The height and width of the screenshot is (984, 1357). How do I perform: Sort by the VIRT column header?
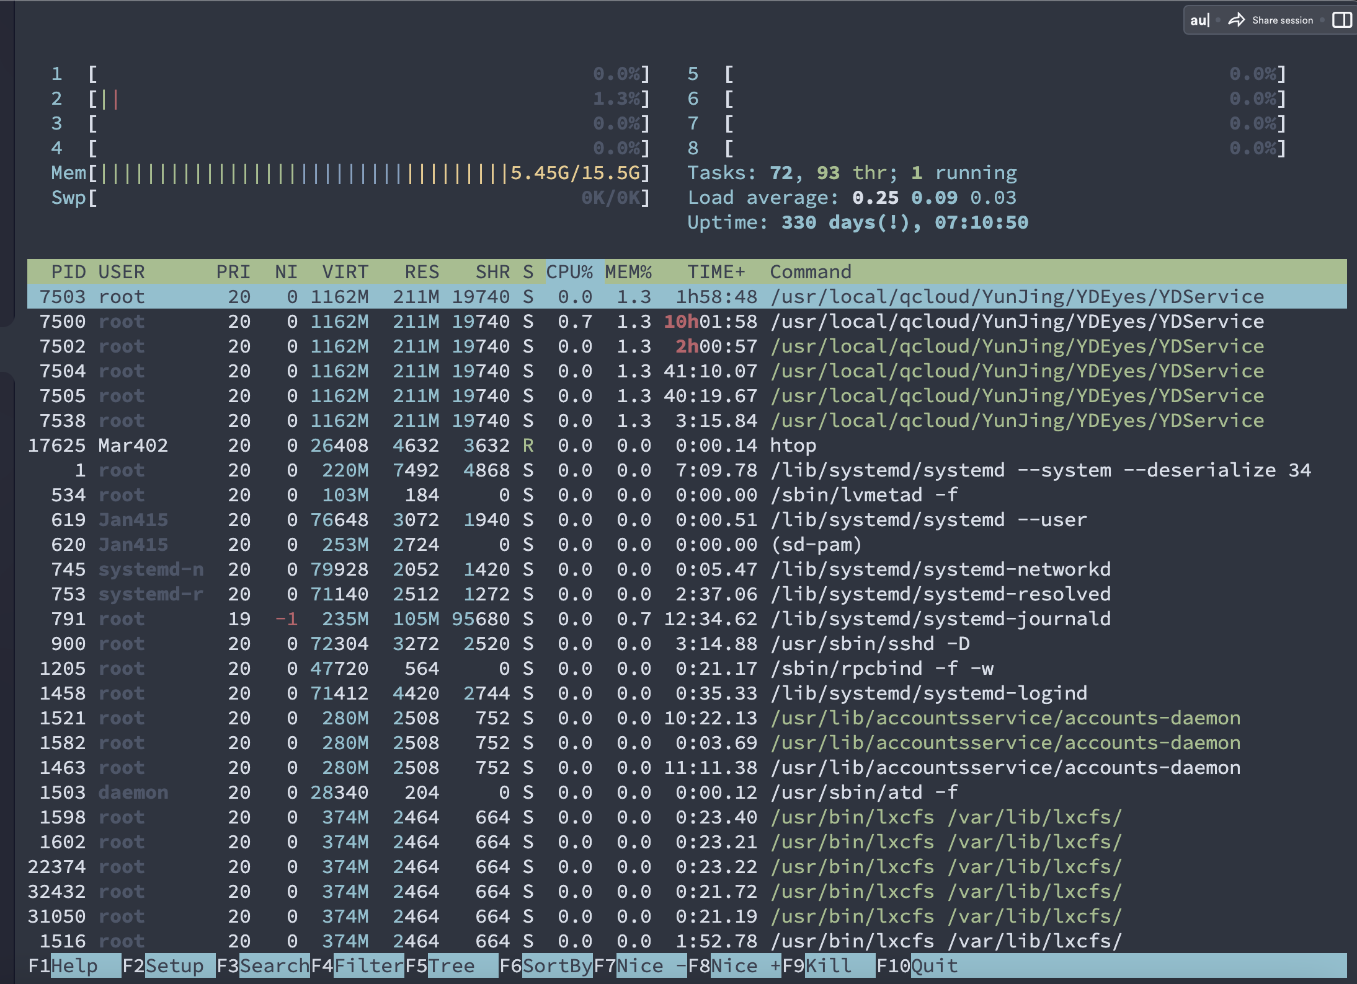point(345,271)
